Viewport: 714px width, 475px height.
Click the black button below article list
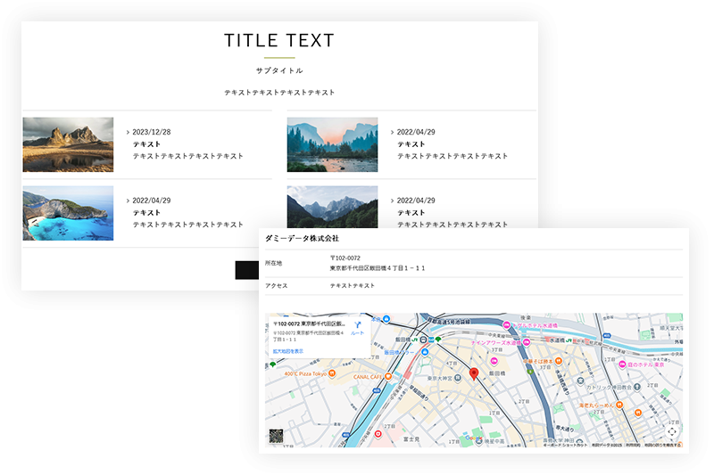click(246, 270)
